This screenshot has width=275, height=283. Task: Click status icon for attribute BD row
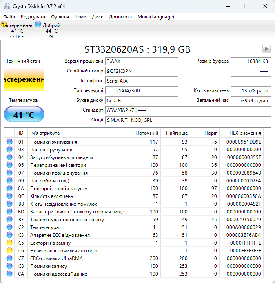point(9,211)
